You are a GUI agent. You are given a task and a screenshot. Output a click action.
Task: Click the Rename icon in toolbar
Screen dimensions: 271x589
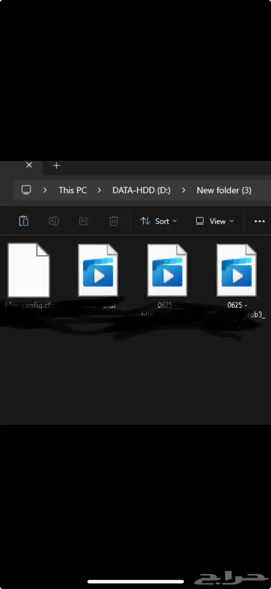[53, 221]
